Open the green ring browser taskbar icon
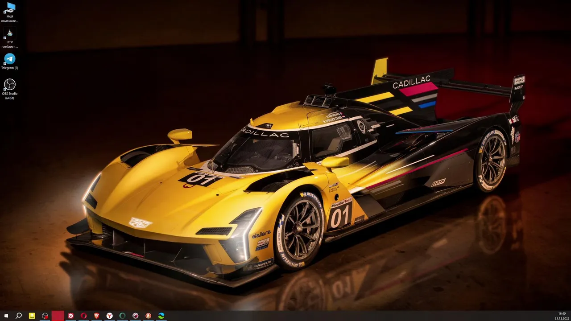Screen dimensions: 571x321 point(123,316)
